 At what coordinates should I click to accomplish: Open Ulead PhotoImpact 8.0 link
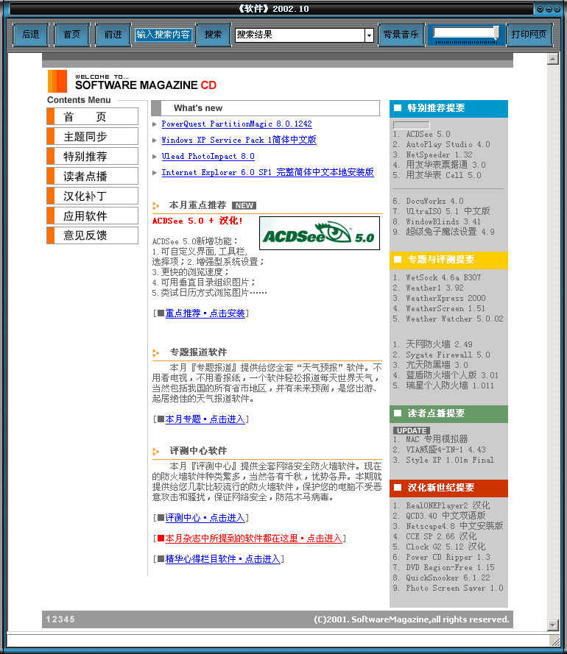click(x=208, y=156)
